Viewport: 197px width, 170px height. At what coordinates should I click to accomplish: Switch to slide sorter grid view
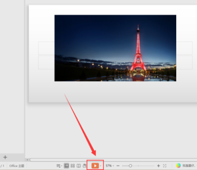(x=72, y=166)
